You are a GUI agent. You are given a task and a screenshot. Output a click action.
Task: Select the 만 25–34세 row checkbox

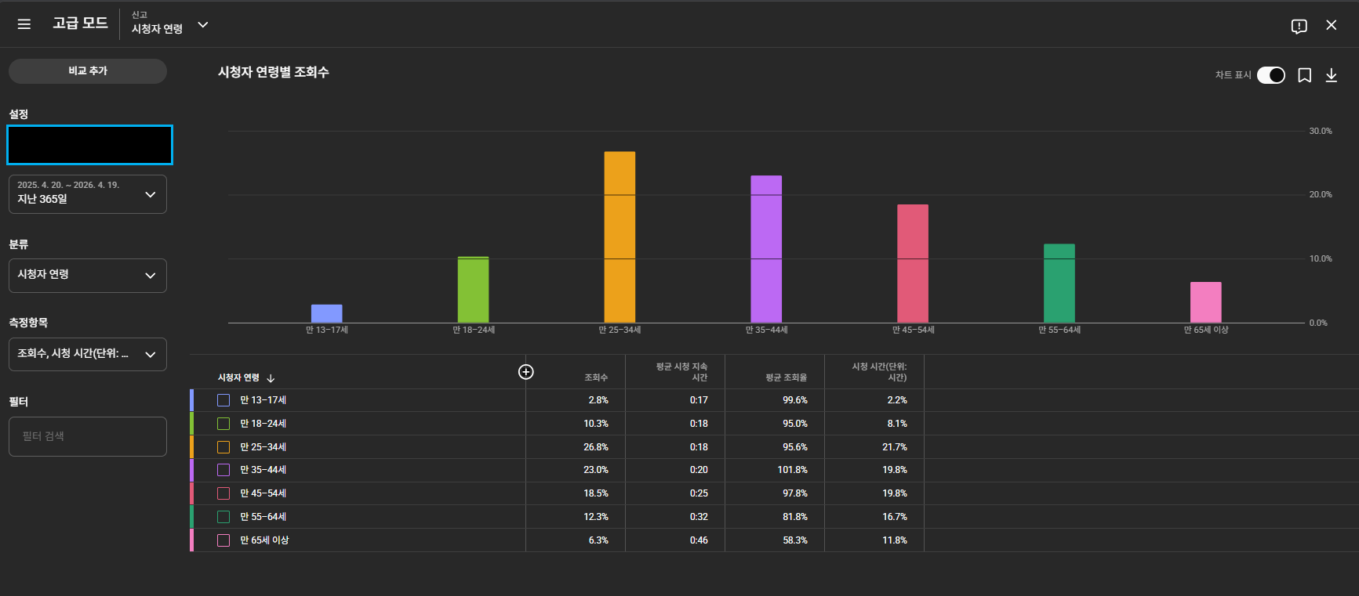coord(223,447)
